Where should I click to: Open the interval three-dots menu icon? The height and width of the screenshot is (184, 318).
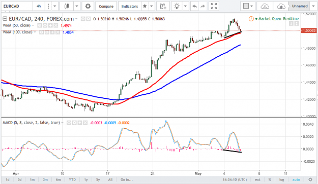(x=48, y=6)
